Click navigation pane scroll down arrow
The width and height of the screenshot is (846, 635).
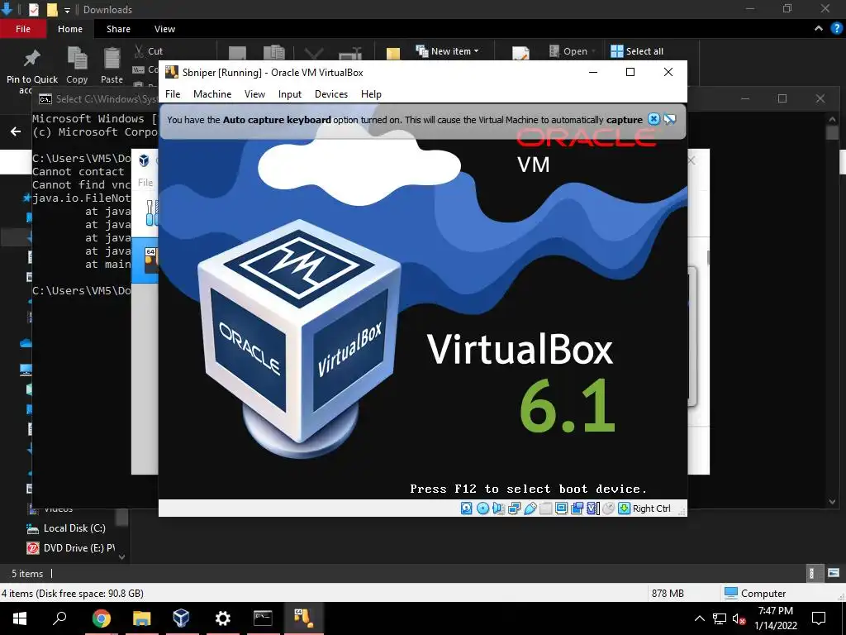(122, 556)
